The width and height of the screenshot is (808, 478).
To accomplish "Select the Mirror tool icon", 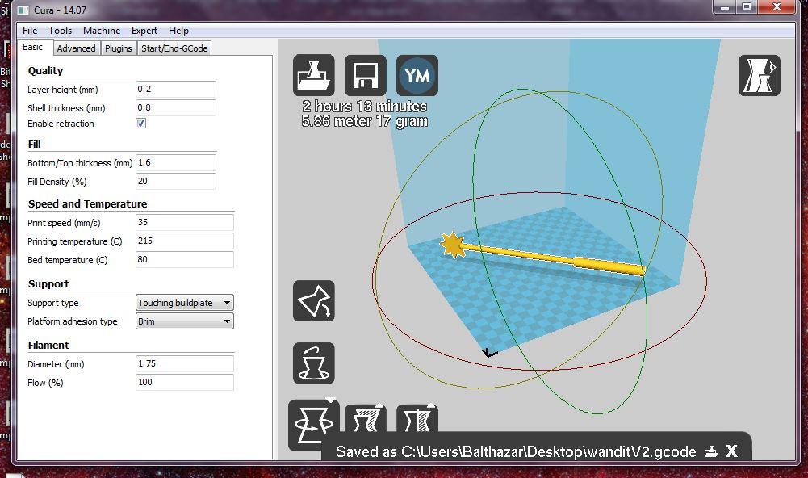I will 417,419.
